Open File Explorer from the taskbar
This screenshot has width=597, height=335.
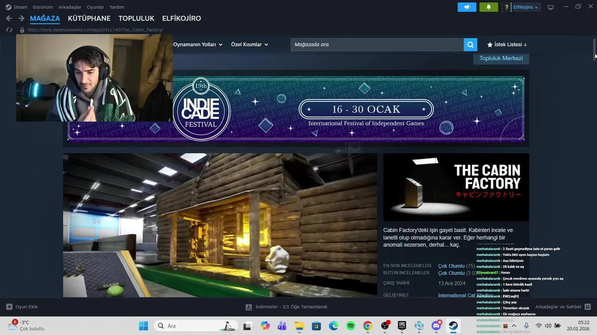299,326
